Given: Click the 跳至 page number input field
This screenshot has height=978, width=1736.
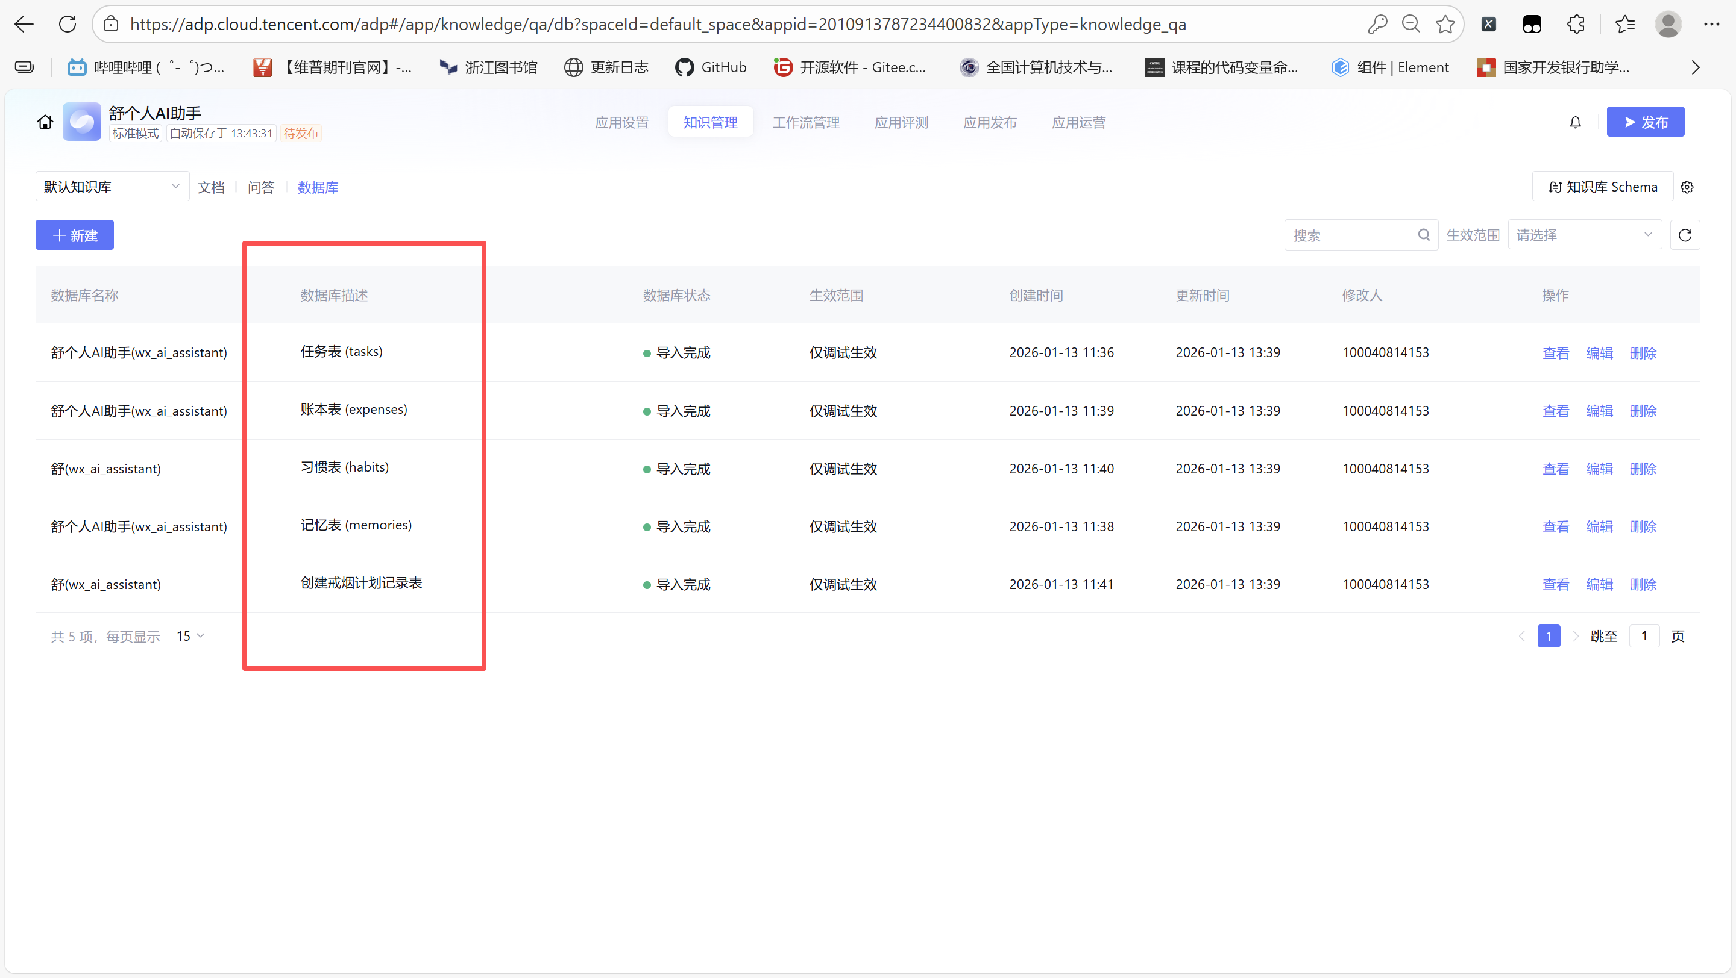Looking at the screenshot, I should pyautogui.click(x=1644, y=636).
